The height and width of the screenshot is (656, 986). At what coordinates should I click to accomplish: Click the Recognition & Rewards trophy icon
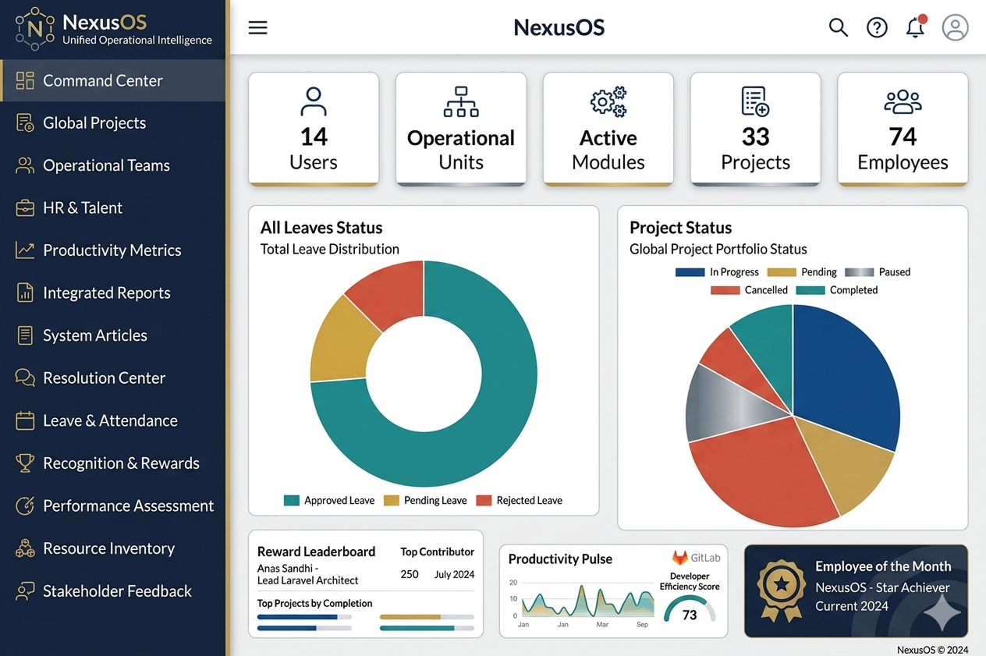[25, 463]
